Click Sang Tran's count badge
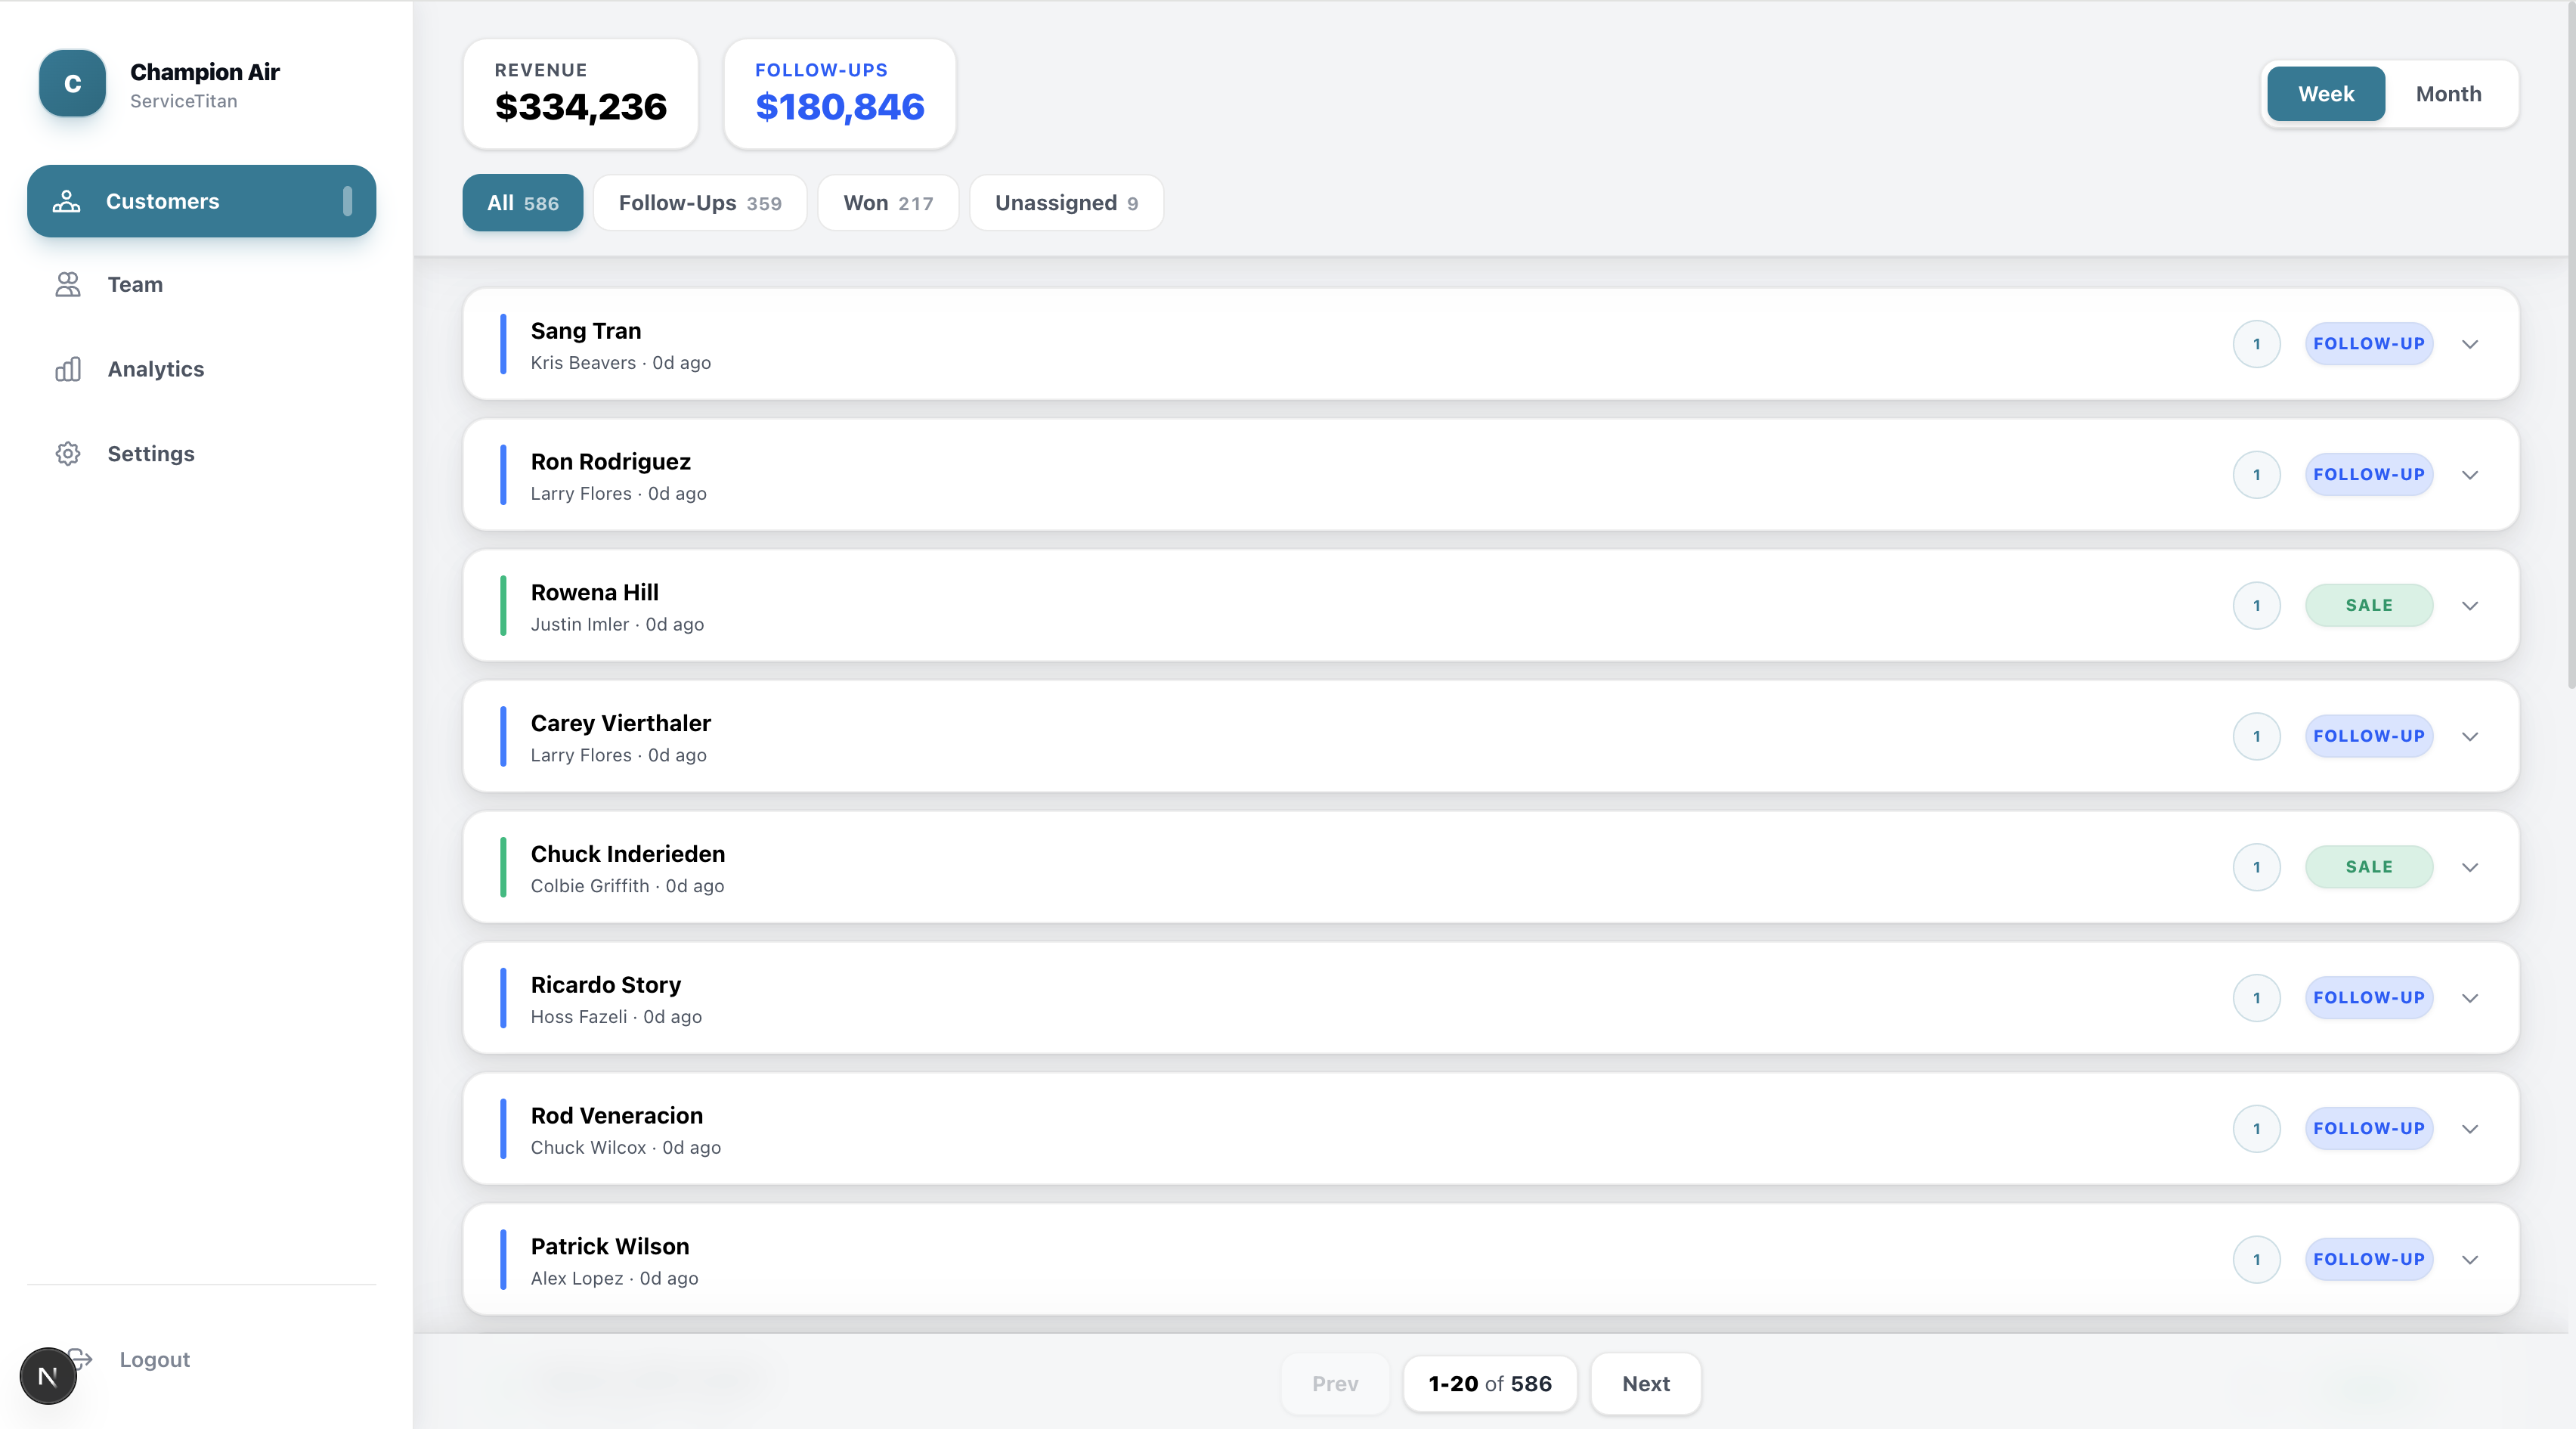This screenshot has height=1429, width=2576. coord(2256,344)
